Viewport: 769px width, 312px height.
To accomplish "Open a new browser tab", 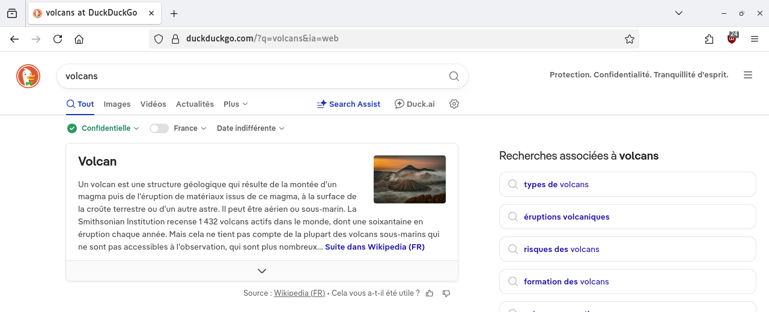I will coord(174,13).
